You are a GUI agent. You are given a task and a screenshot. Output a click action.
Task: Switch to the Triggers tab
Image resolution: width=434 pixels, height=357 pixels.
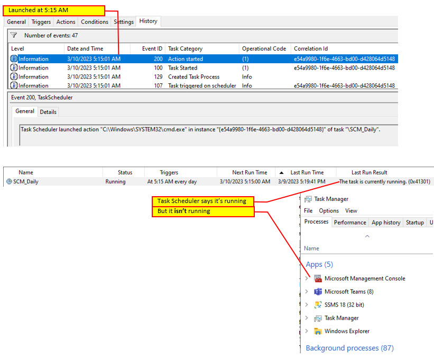pyautogui.click(x=41, y=22)
